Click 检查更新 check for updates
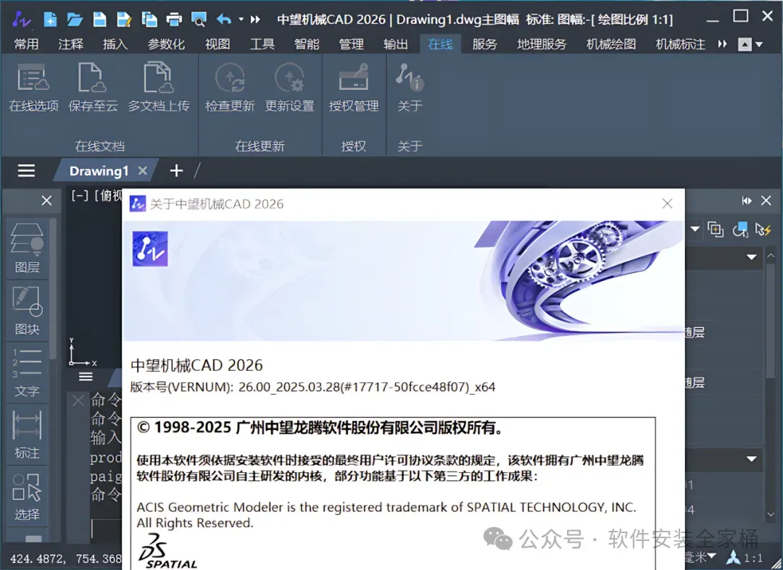This screenshot has height=570, width=783. pos(230,87)
